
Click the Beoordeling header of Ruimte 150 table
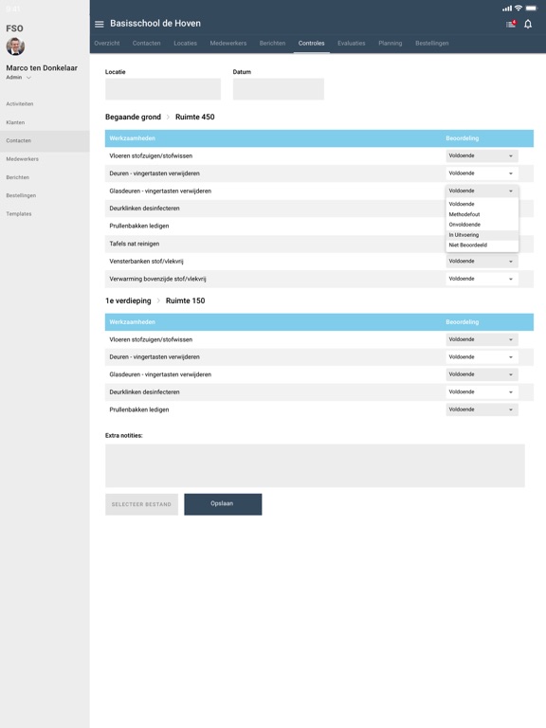pos(463,322)
